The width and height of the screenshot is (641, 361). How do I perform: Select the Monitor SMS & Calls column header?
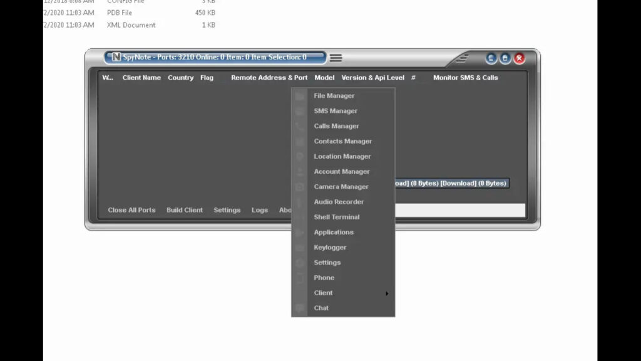[466, 78]
